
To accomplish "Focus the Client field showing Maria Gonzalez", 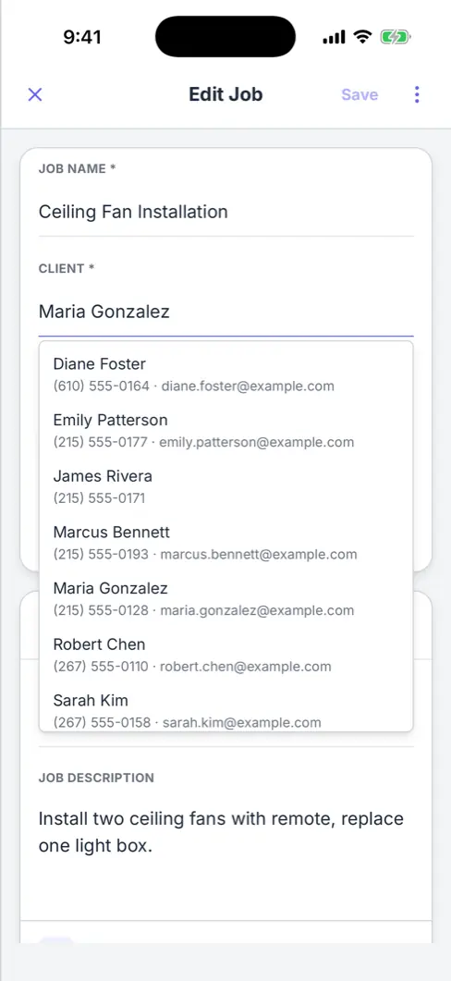I will pyautogui.click(x=225, y=312).
